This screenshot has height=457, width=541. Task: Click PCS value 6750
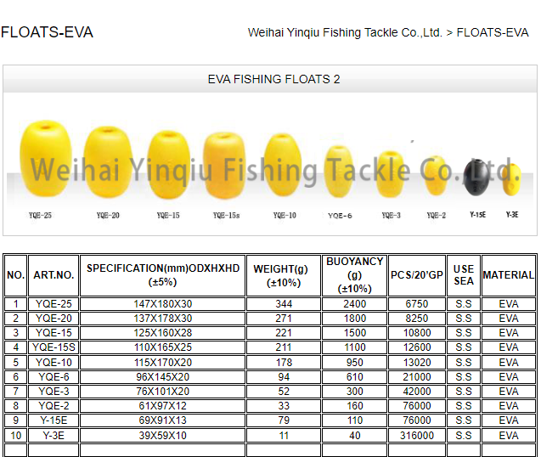(x=417, y=304)
